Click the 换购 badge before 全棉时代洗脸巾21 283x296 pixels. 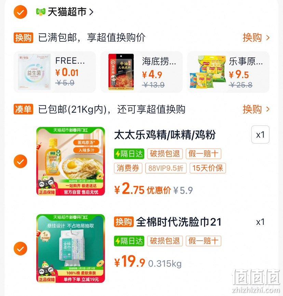click(x=124, y=222)
